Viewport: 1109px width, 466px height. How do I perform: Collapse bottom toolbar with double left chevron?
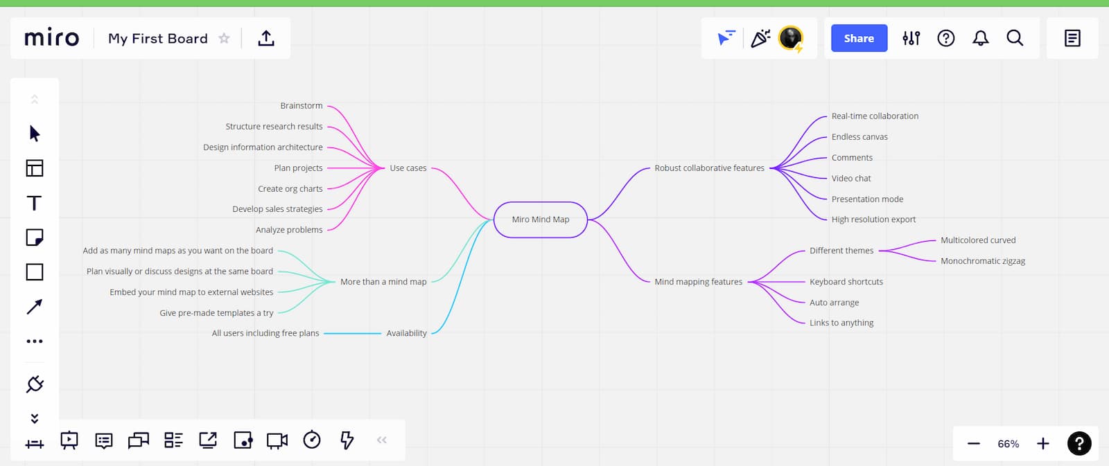click(381, 440)
